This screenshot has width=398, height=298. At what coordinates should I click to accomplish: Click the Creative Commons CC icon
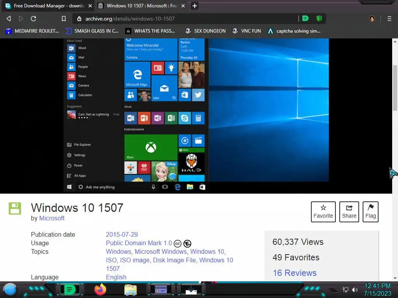coord(178,244)
